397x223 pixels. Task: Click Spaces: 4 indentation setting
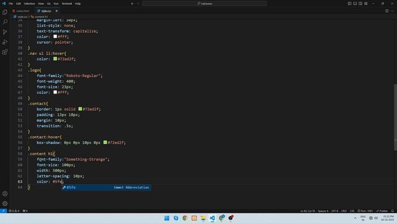323,211
